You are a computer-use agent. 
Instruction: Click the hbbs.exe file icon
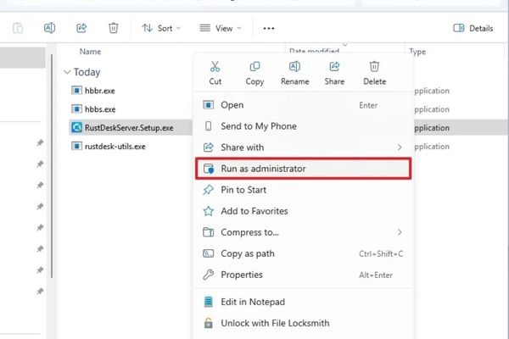point(76,108)
